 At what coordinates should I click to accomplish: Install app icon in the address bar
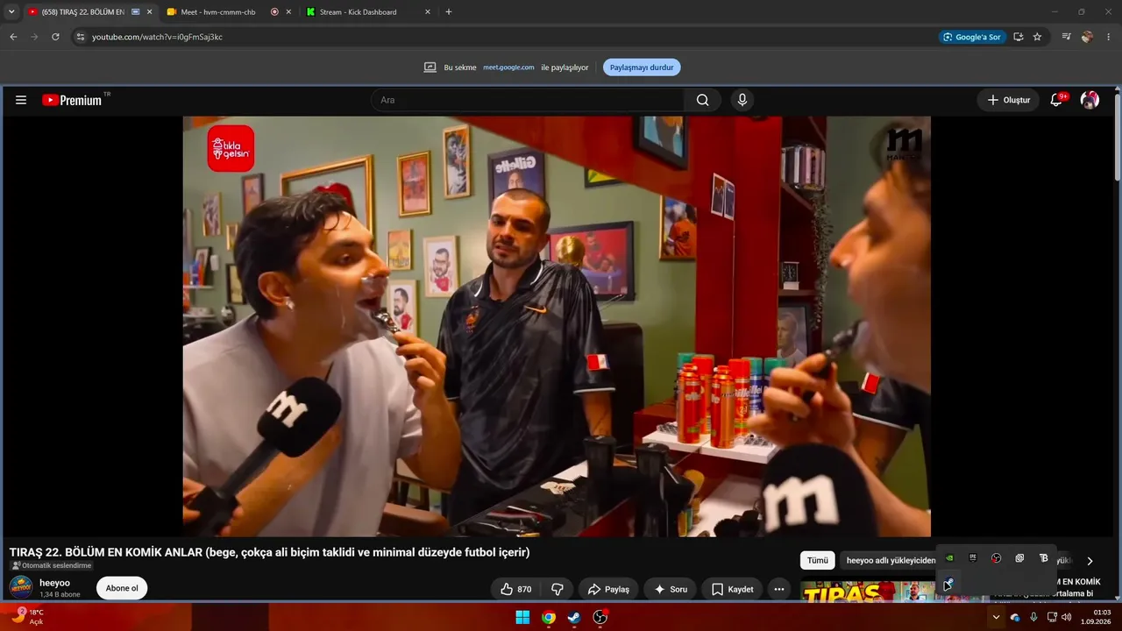1019,37
